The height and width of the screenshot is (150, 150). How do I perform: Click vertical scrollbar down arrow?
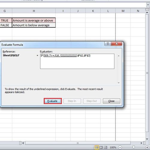[147, 139]
